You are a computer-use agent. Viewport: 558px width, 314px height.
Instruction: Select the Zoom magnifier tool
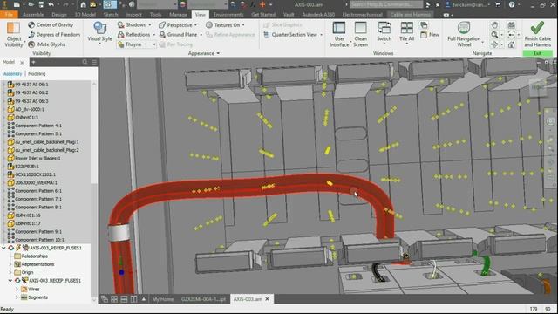pyautogui.click(x=494, y=35)
